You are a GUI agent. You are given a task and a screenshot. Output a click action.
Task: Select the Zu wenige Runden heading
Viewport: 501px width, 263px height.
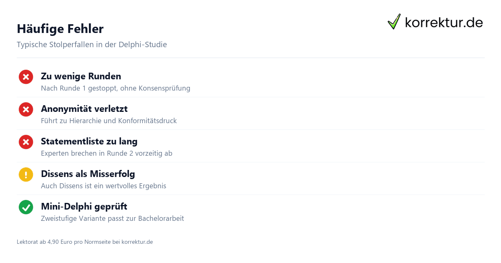pos(81,76)
